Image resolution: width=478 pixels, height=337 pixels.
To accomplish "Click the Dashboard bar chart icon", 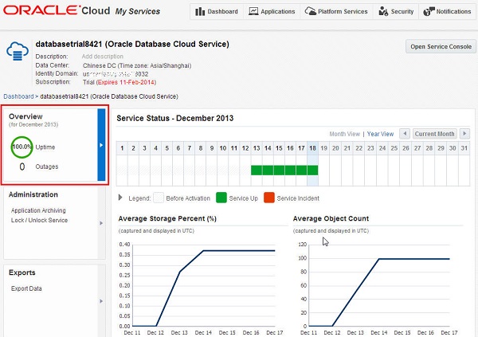I will coord(200,12).
